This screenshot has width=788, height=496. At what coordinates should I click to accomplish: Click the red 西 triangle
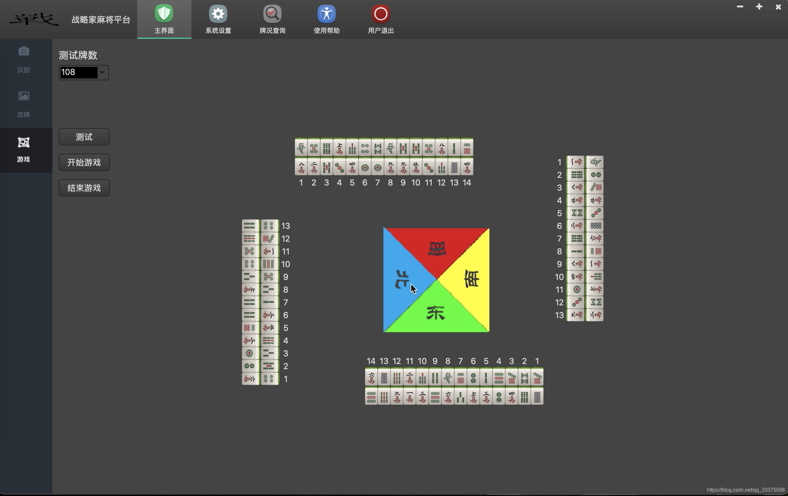(436, 248)
